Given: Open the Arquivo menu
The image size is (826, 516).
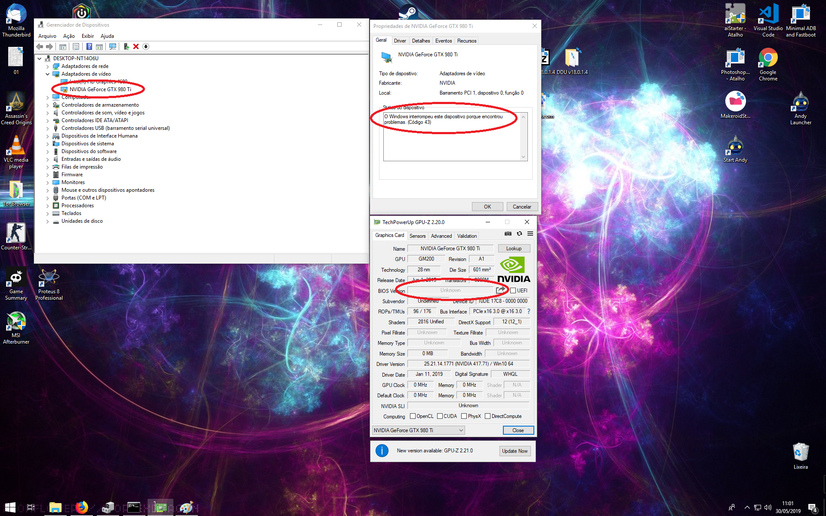Looking at the screenshot, I should tap(47, 36).
